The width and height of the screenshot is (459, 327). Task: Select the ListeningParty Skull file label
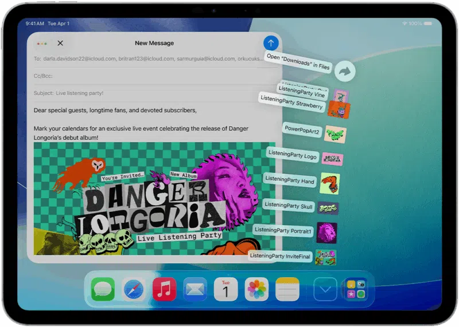[289, 206]
